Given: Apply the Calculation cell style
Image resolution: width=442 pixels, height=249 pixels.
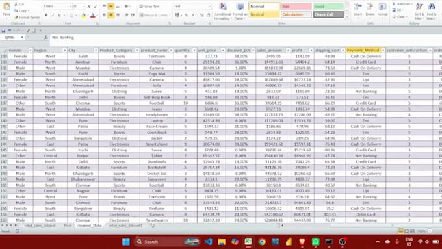Looking at the screenshot, I should click(x=296, y=14).
